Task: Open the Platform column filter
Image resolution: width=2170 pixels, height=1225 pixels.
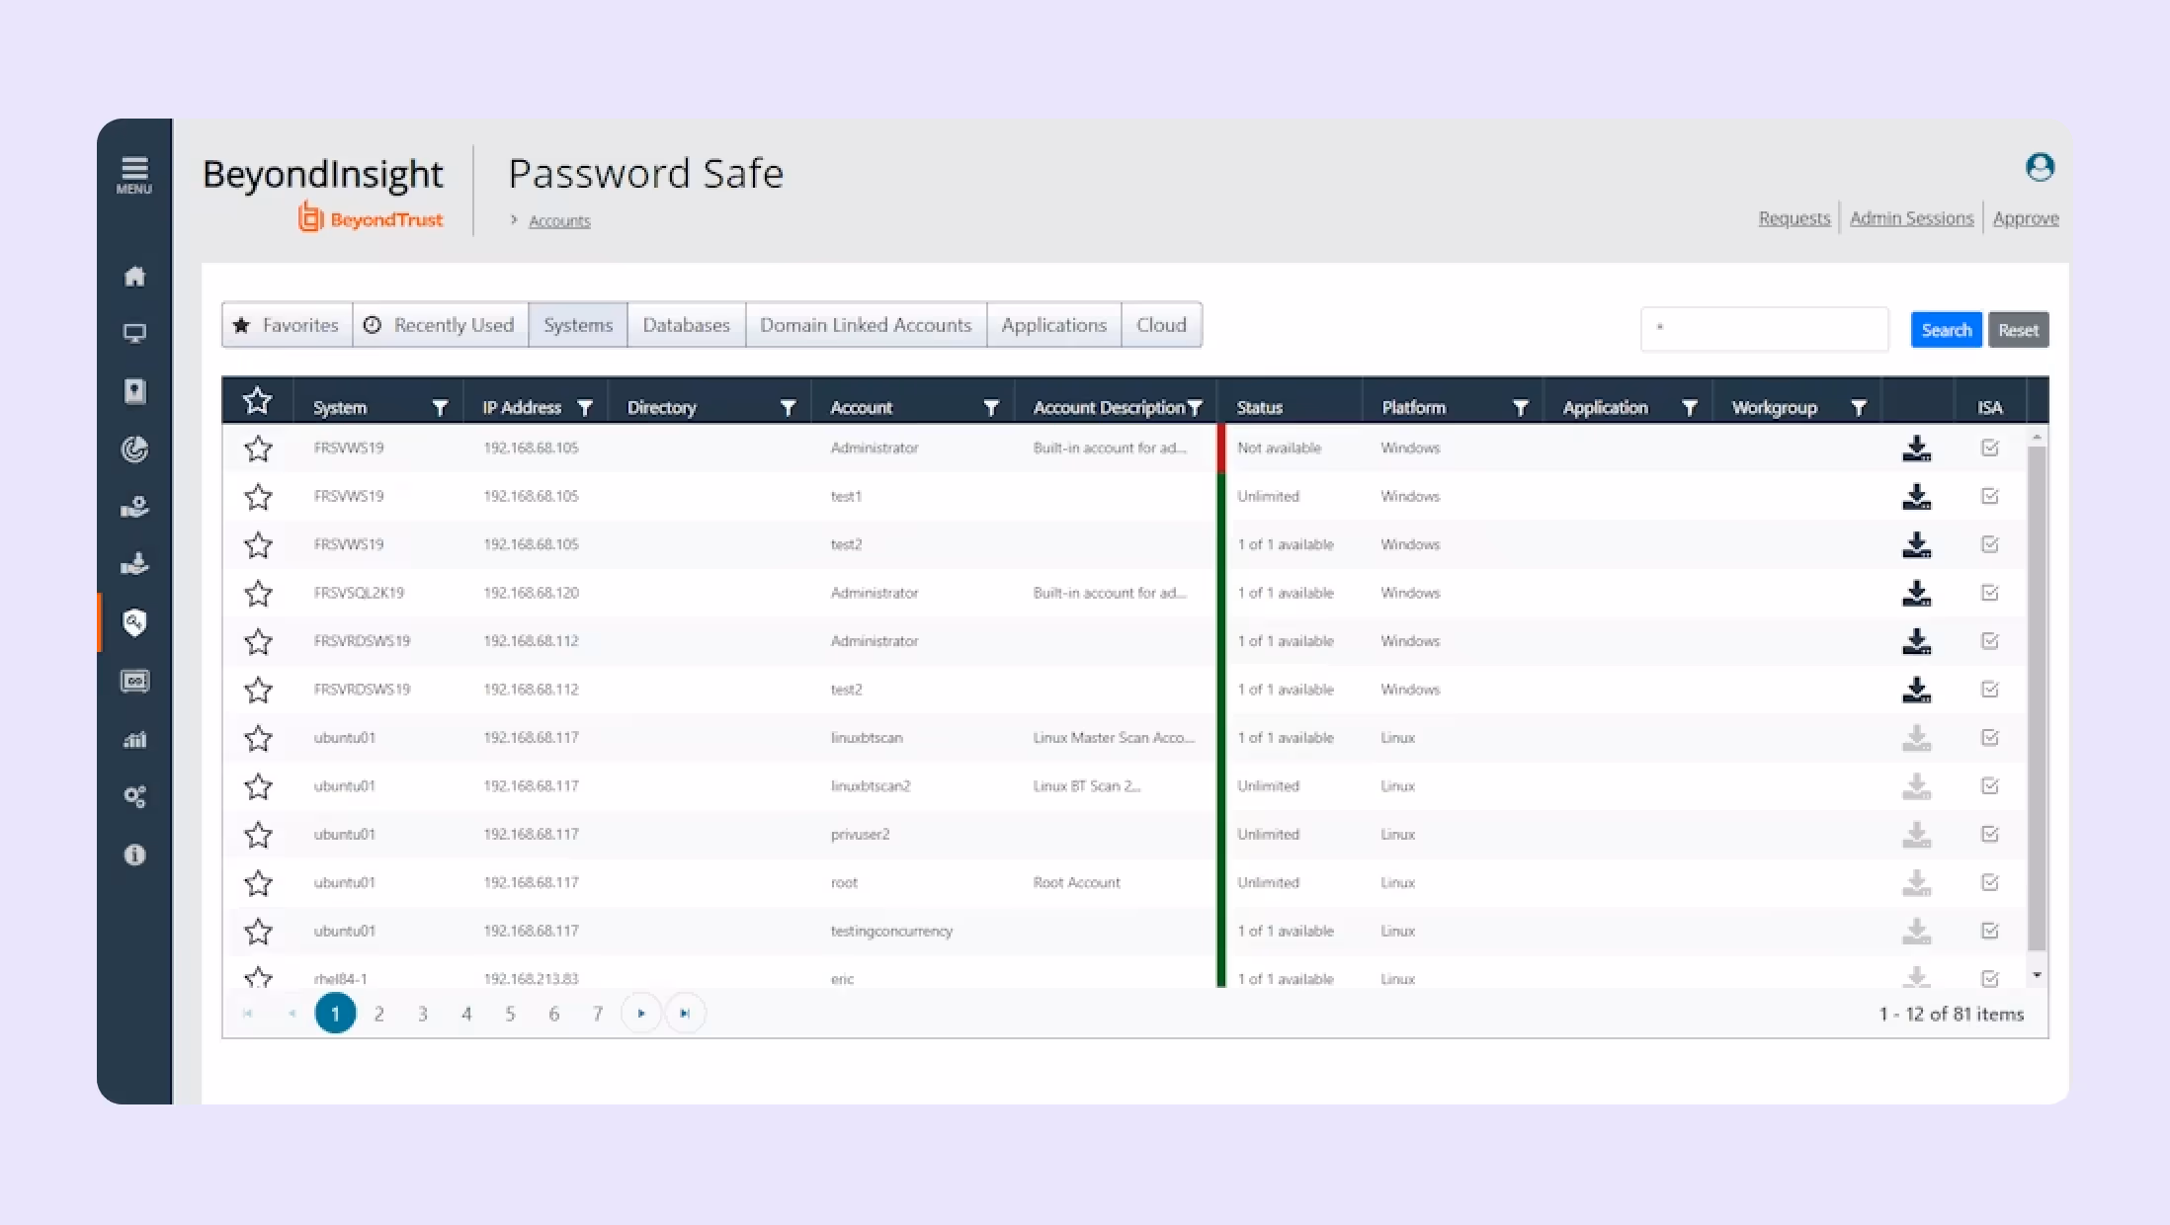Action: pos(1520,406)
